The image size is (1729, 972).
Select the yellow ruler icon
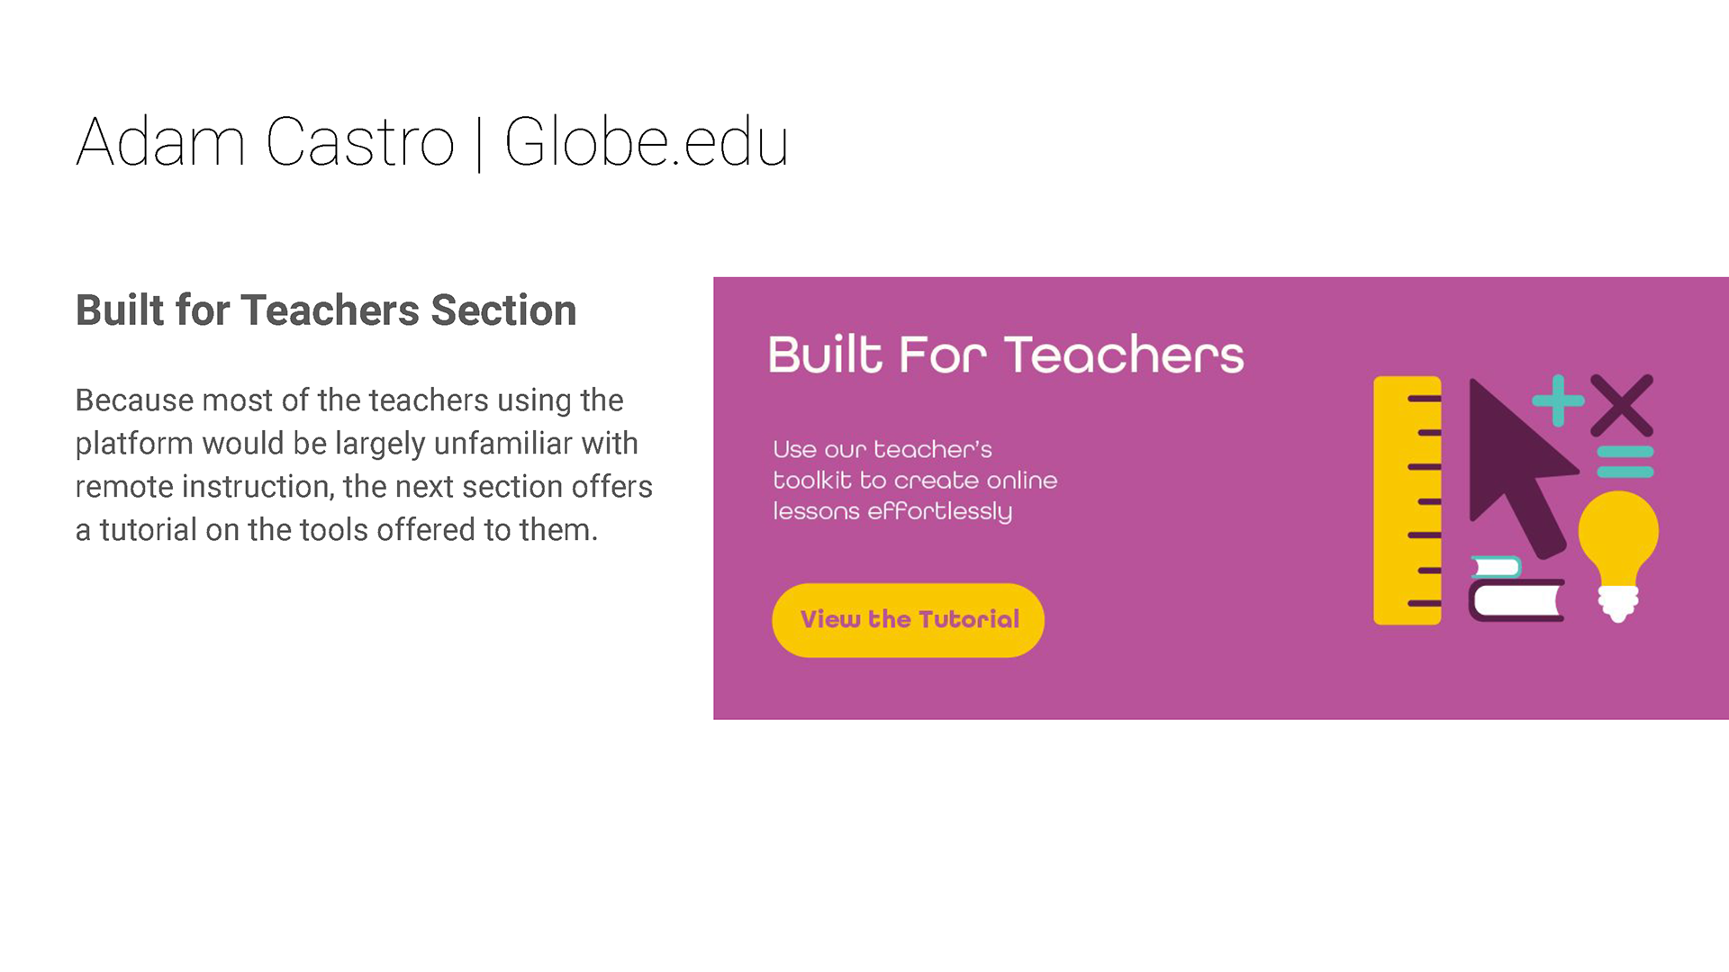click(1407, 500)
